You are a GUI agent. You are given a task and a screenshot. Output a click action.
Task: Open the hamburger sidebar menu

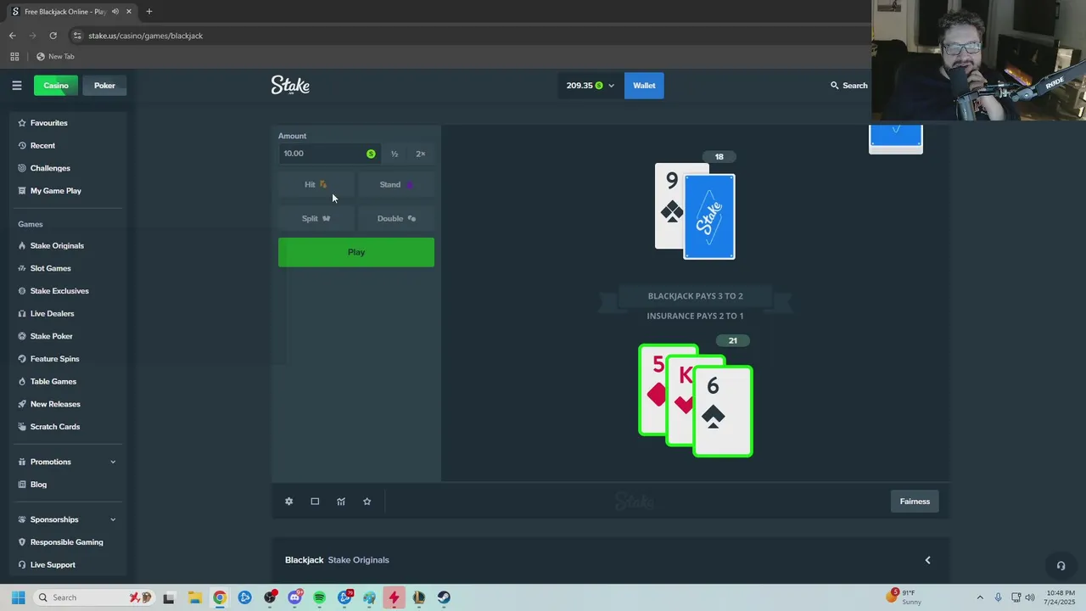pos(16,85)
